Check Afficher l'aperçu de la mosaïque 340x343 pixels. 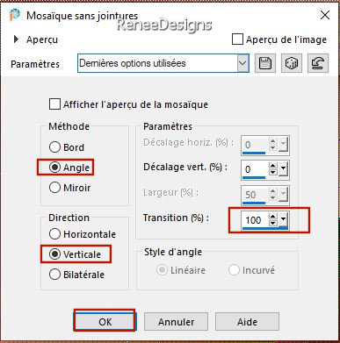(54, 104)
